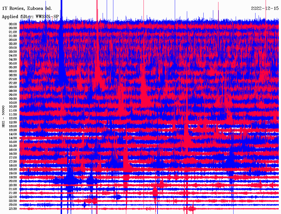Pick the 19:30 trace label
This screenshot has height=214, width=281.
click(13, 177)
